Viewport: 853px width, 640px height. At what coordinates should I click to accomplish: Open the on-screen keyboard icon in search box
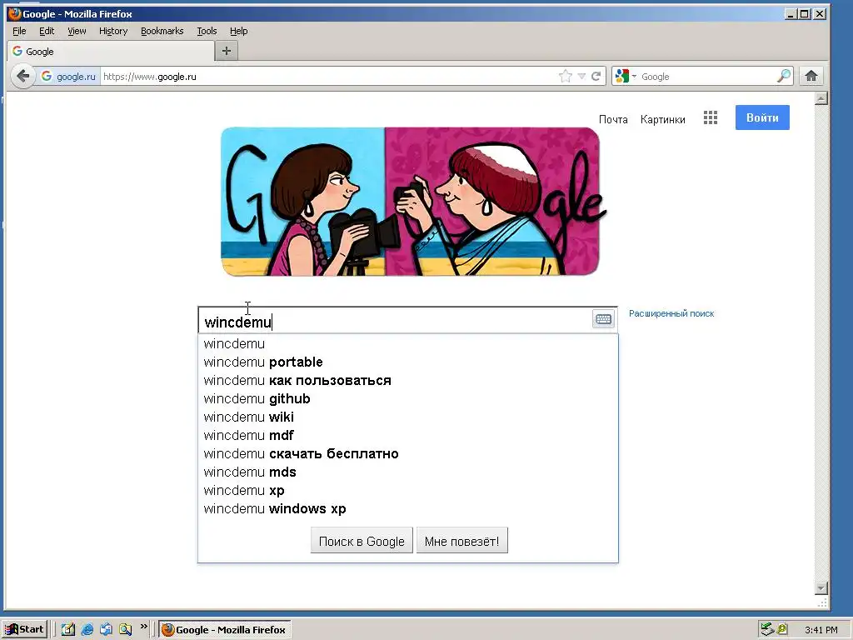(x=603, y=319)
